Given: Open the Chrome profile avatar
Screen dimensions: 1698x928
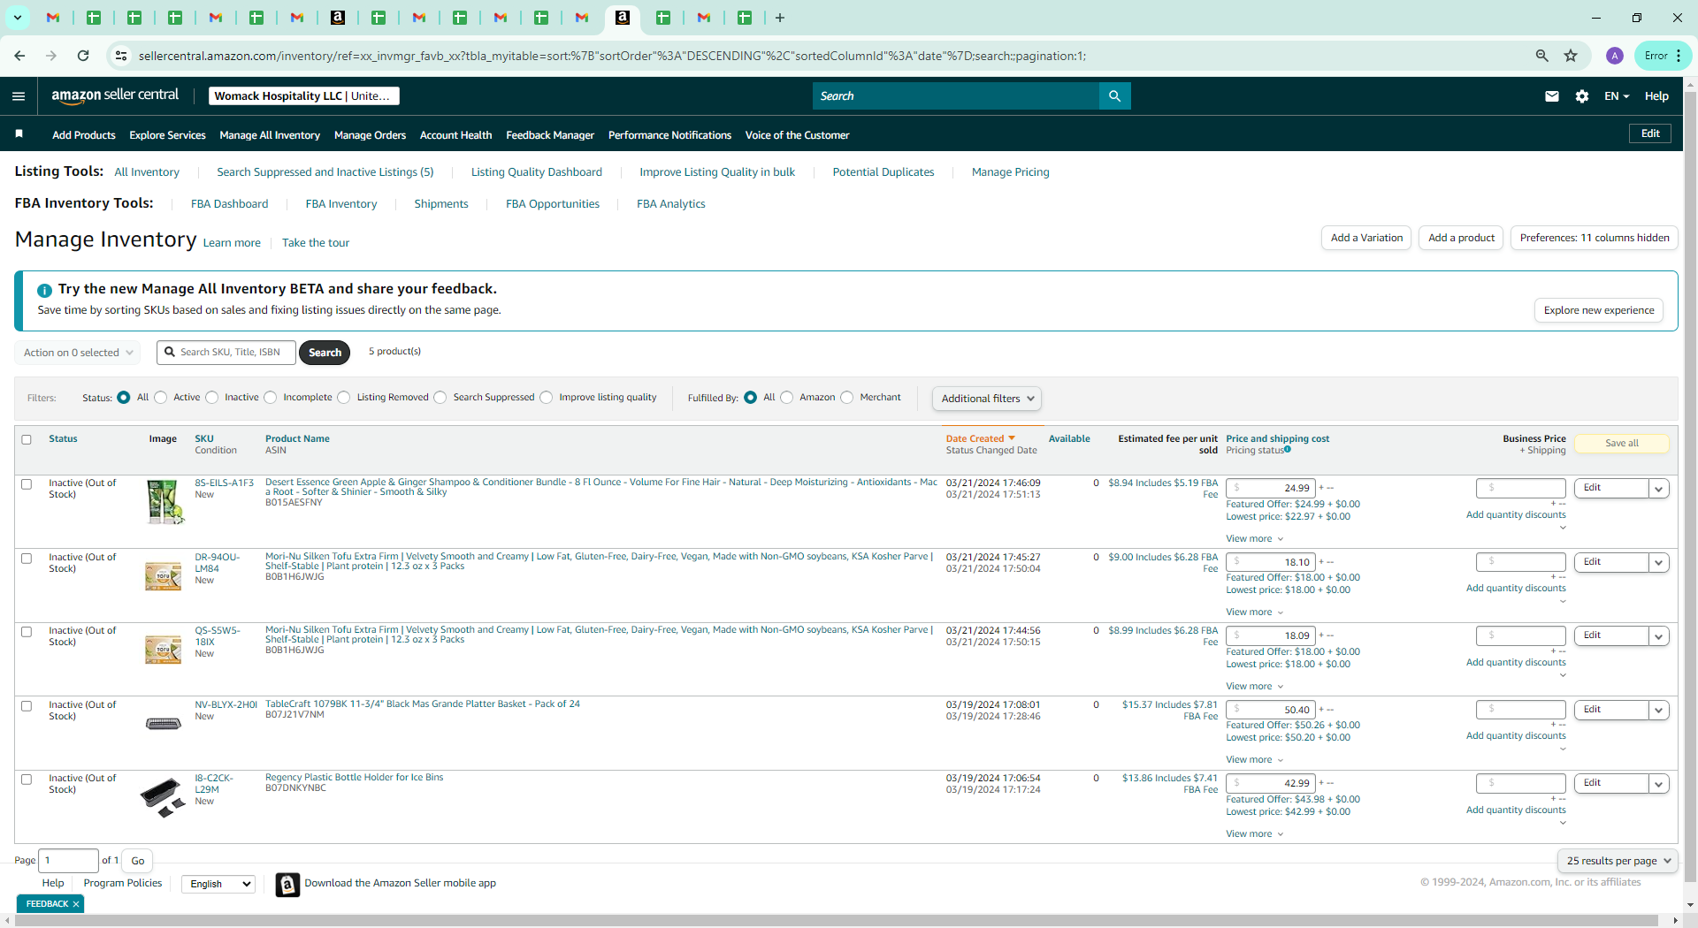Looking at the screenshot, I should 1615,56.
